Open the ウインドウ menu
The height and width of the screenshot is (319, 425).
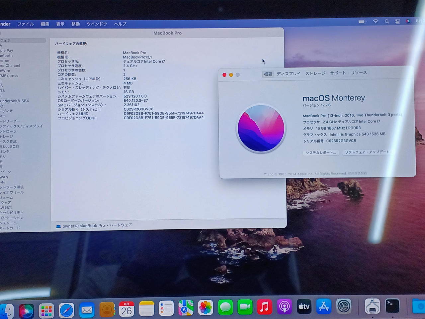(x=97, y=24)
